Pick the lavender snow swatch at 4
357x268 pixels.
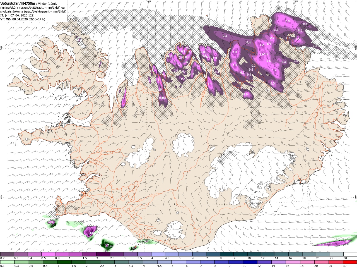(158, 254)
